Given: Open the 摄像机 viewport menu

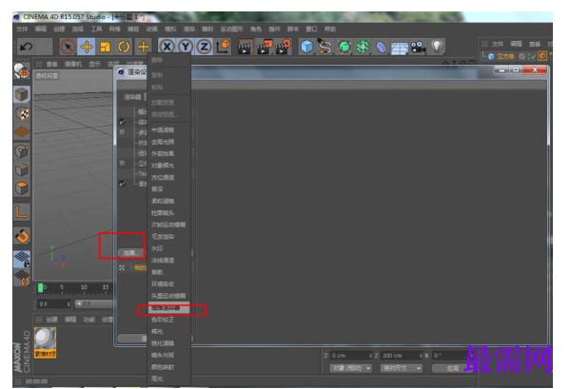Looking at the screenshot, I should [x=73, y=65].
